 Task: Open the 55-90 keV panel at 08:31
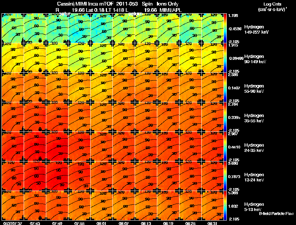point(212,88)
